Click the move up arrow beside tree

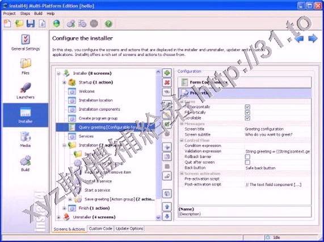pyautogui.click(x=167, y=206)
